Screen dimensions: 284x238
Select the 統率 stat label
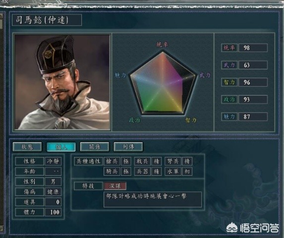pyautogui.click(x=229, y=48)
